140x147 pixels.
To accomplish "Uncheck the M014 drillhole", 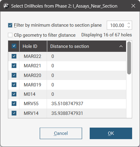I will tap(14, 94).
